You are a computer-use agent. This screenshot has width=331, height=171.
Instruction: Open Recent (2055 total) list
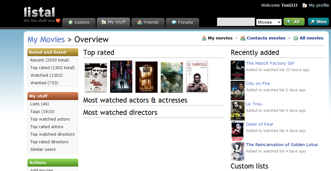(50, 60)
